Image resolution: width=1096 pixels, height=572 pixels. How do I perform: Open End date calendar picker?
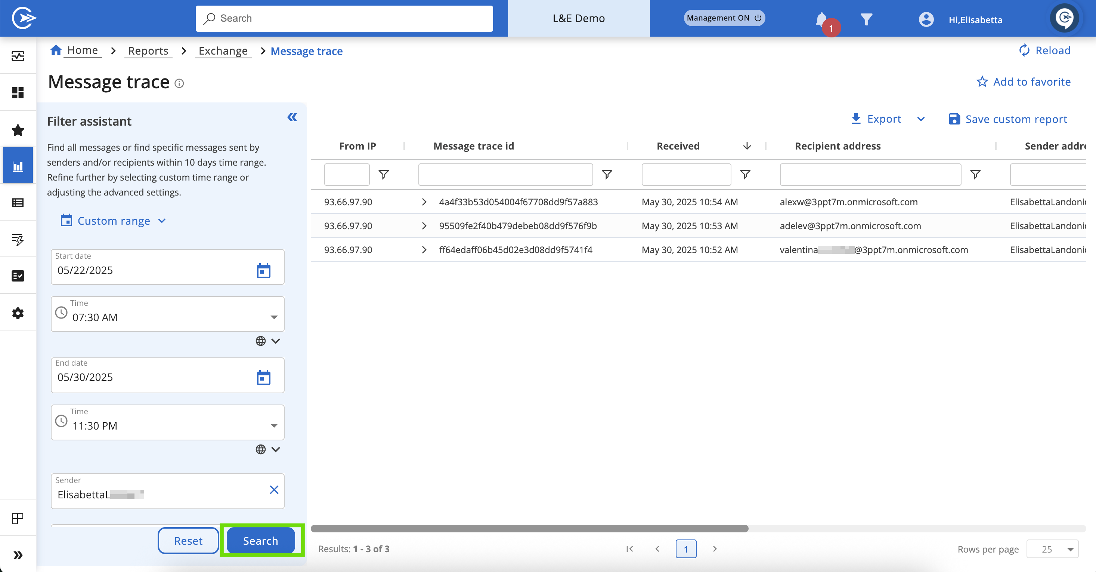(263, 377)
